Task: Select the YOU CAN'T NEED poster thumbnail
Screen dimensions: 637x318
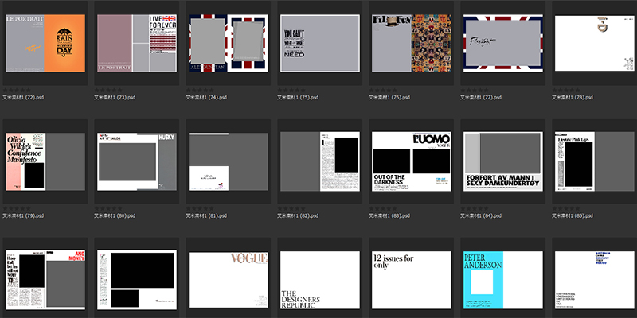Action: pos(320,44)
